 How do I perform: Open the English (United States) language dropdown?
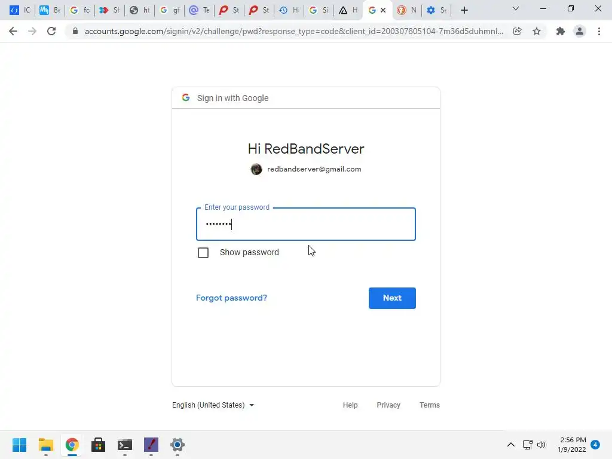tap(213, 405)
